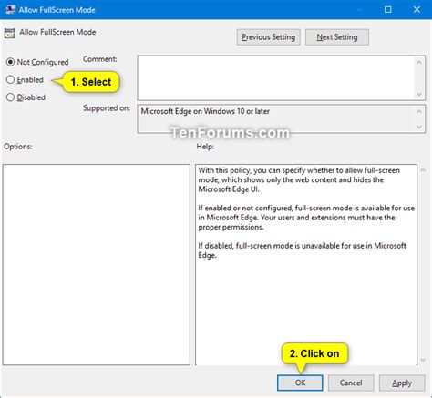Maximize the dialog window
This screenshot has height=398, width=432.
[x=388, y=10]
